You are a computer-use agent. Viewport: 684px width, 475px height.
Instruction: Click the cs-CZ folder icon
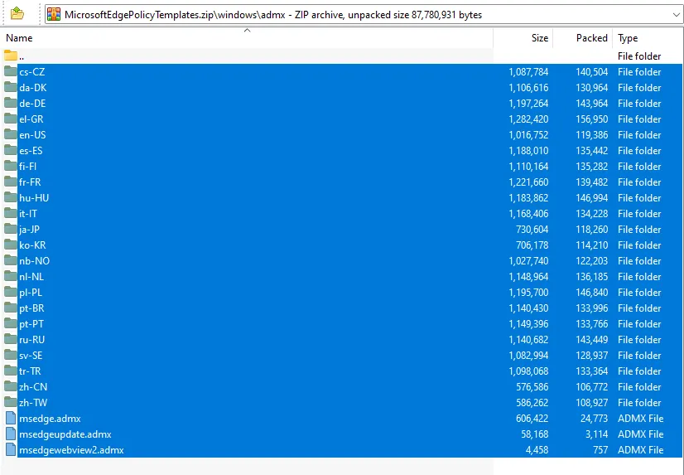[11, 71]
